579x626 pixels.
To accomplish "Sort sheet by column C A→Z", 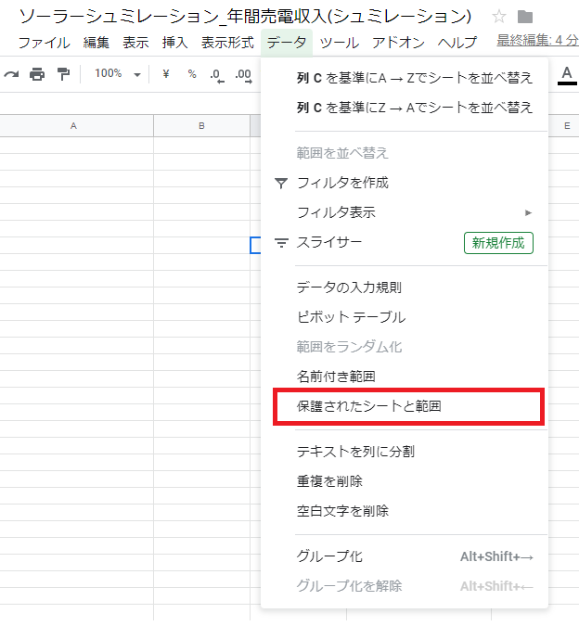I will point(405,78).
